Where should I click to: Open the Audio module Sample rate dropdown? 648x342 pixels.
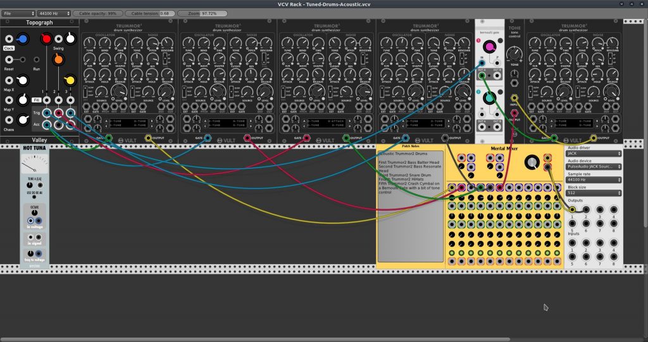pyautogui.click(x=594, y=180)
